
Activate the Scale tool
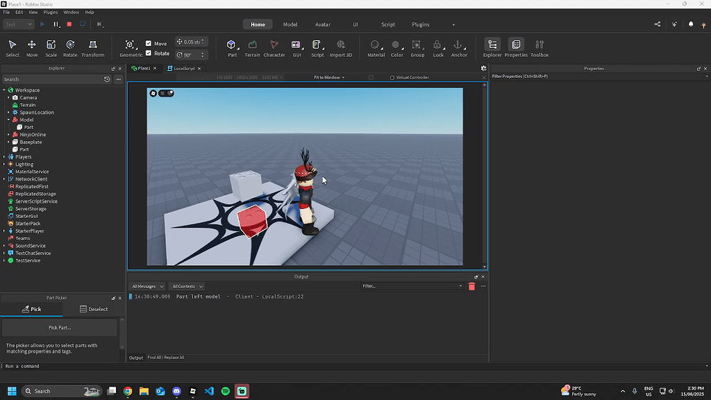point(51,47)
